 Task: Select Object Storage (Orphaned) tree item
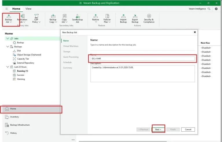pyautogui.click(x=29, y=55)
